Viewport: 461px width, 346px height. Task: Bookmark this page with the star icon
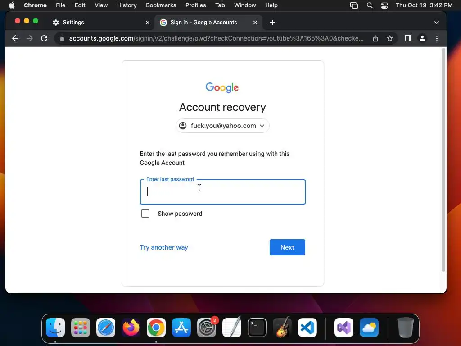tap(390, 39)
